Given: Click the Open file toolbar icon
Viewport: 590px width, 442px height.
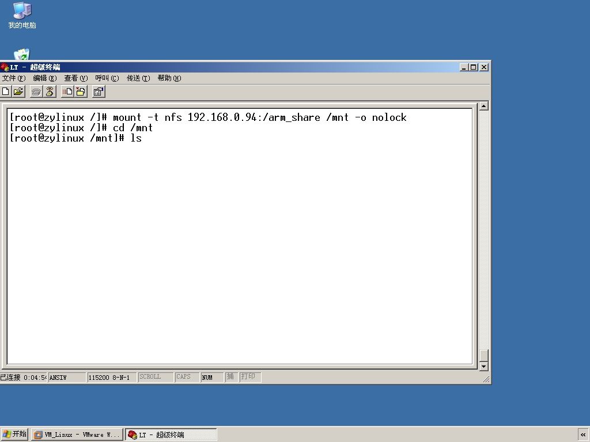Looking at the screenshot, I should click(18, 92).
